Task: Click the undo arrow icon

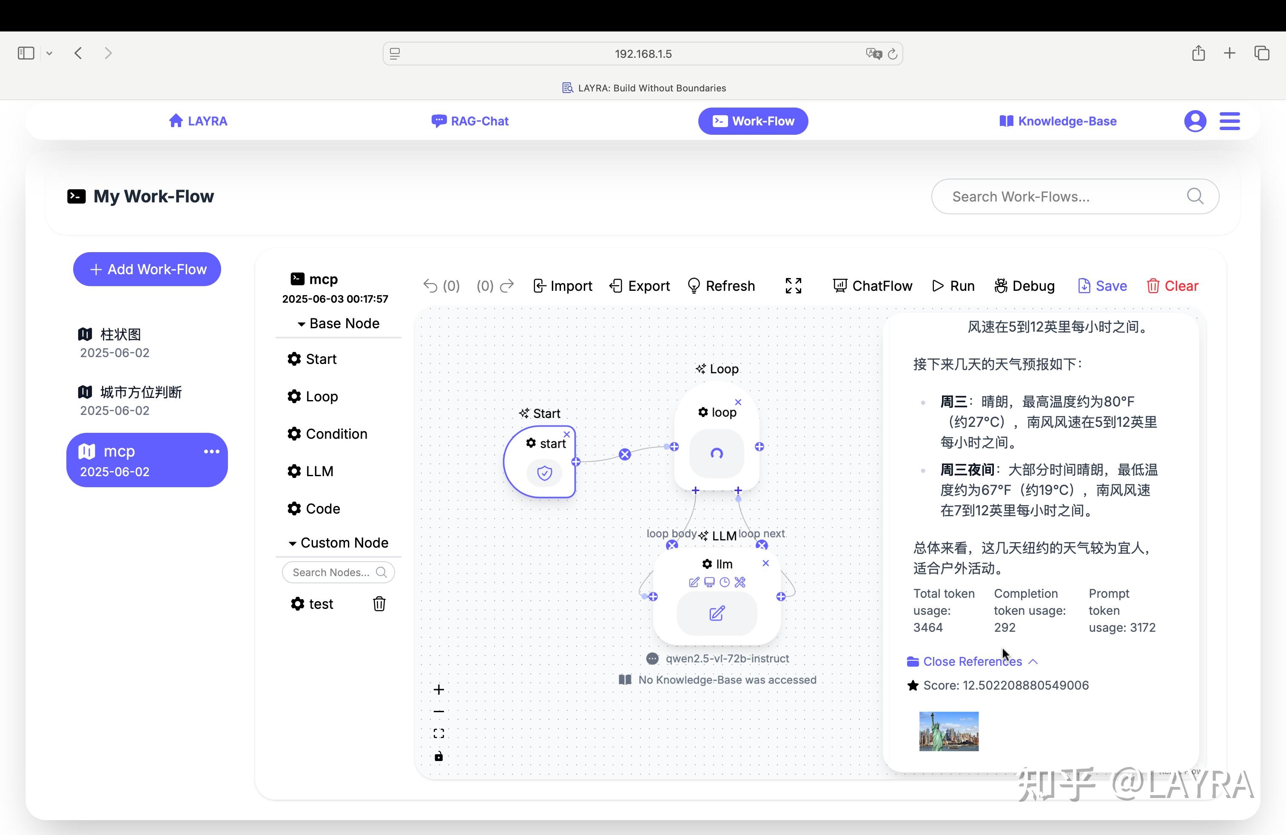Action: [430, 286]
